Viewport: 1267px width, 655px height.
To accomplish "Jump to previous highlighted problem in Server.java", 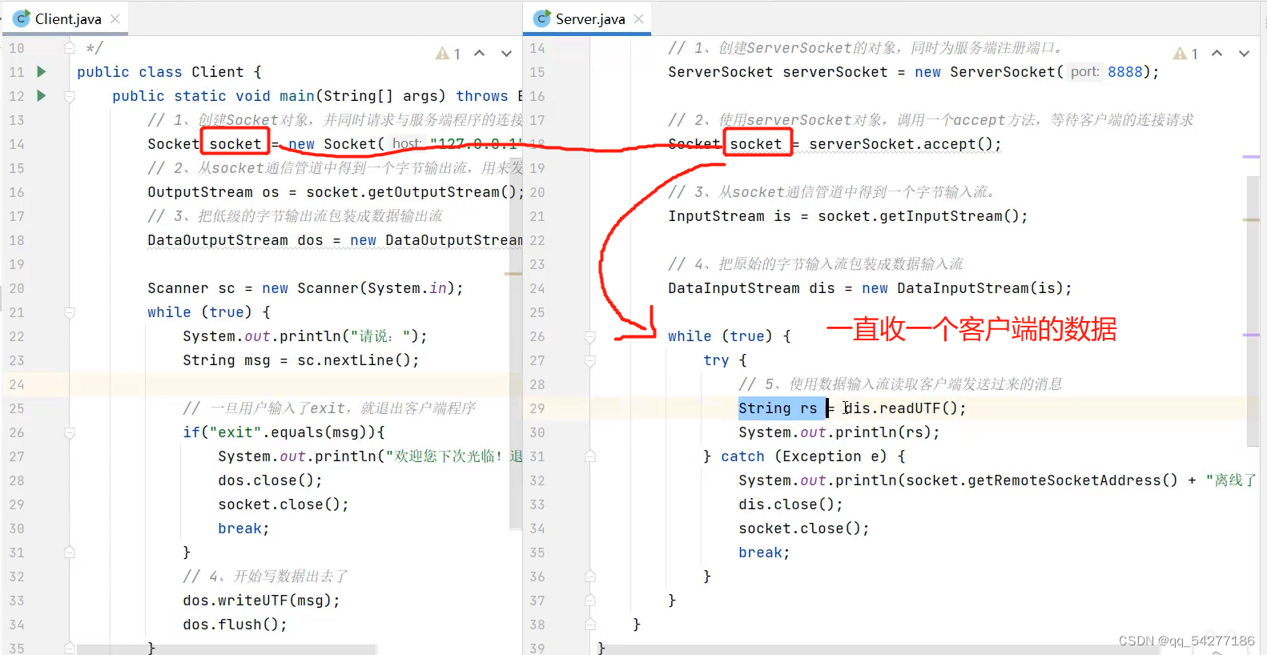I will click(1217, 54).
